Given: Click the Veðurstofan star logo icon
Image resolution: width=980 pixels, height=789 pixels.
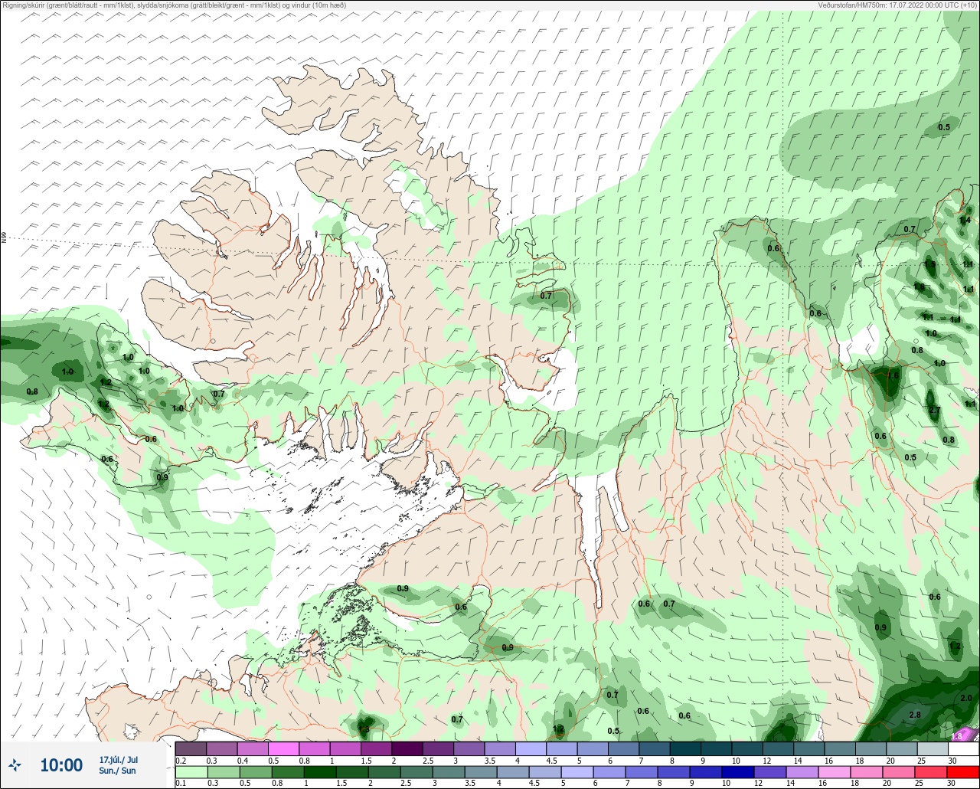Looking at the screenshot, I should pyautogui.click(x=15, y=764).
